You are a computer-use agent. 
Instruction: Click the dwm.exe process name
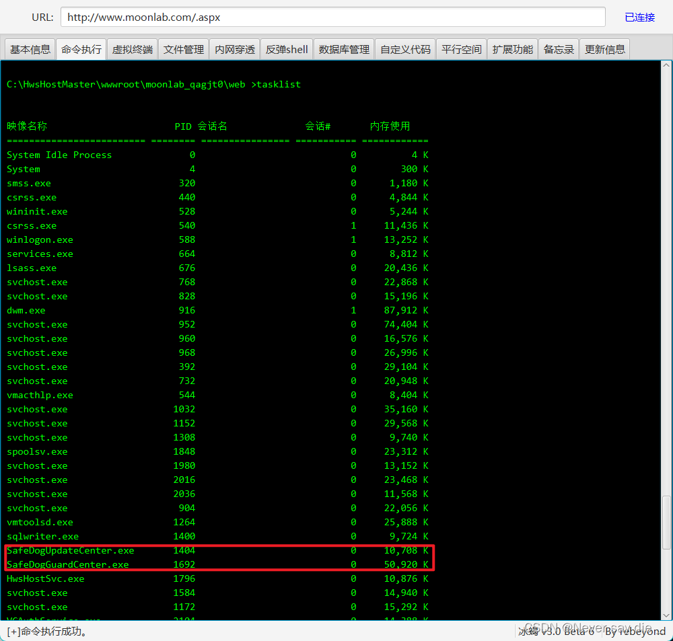(x=26, y=310)
